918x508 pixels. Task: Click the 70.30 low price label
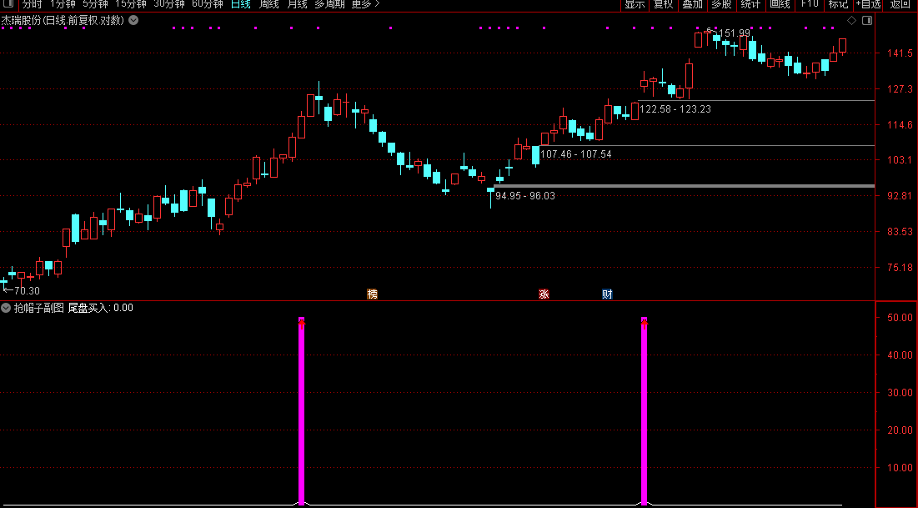tap(27, 290)
